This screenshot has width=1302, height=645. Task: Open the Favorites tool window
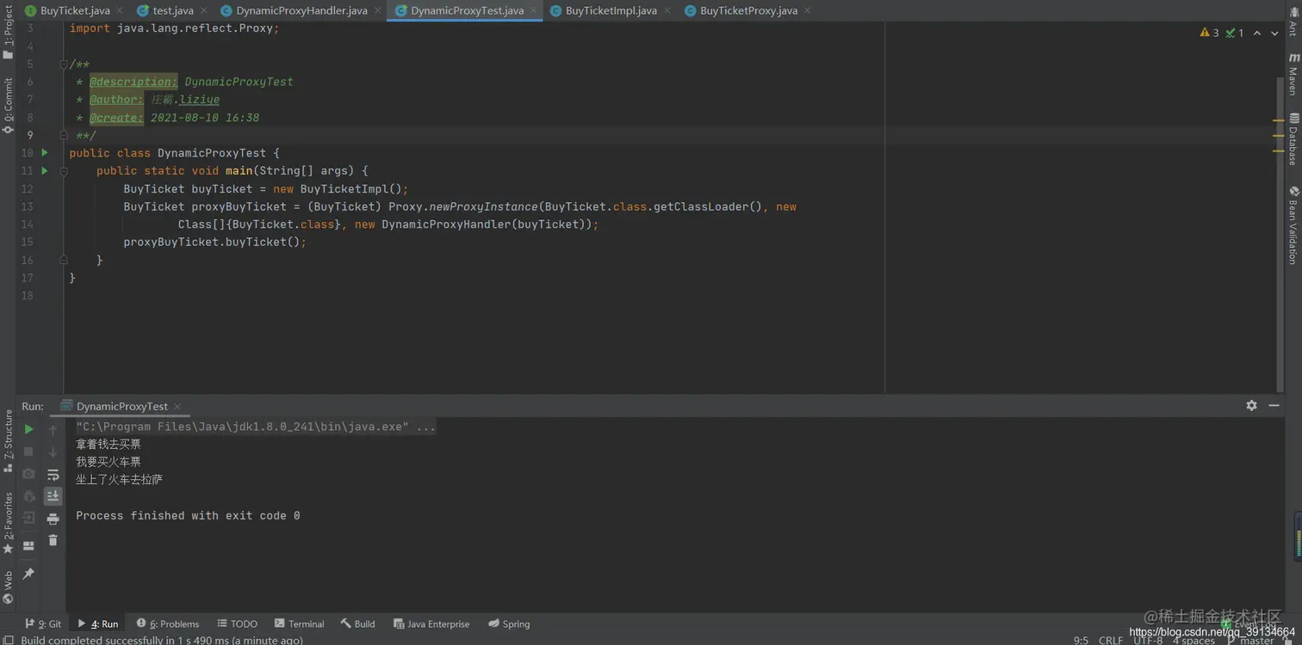tap(8, 523)
